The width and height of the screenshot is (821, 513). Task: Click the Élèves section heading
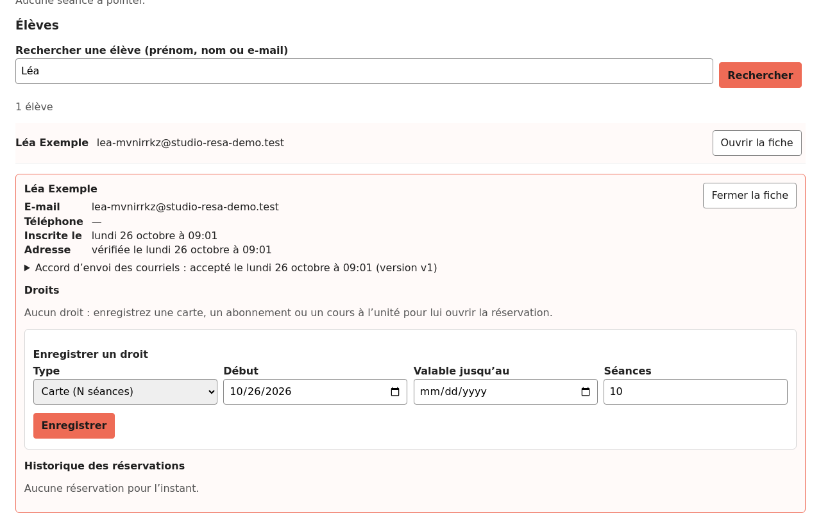point(37,26)
